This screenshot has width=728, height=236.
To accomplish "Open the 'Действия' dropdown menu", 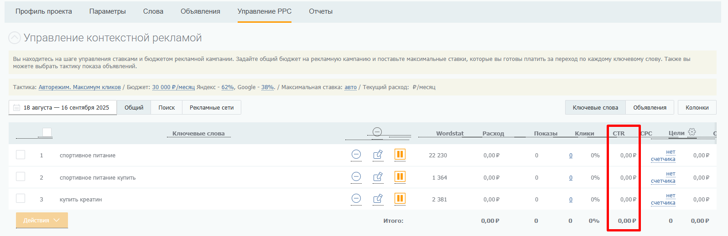I will [42, 220].
